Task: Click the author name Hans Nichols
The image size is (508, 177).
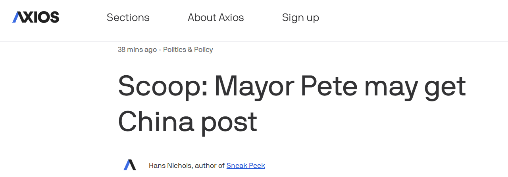Action: click(171, 166)
